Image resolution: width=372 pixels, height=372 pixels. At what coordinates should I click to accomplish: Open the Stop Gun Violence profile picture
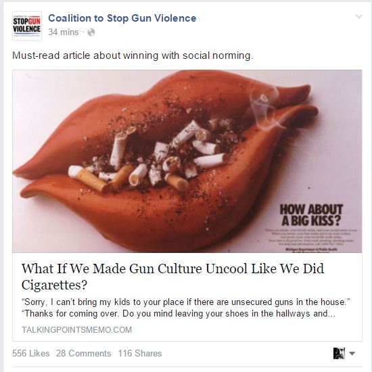[x=27, y=26]
